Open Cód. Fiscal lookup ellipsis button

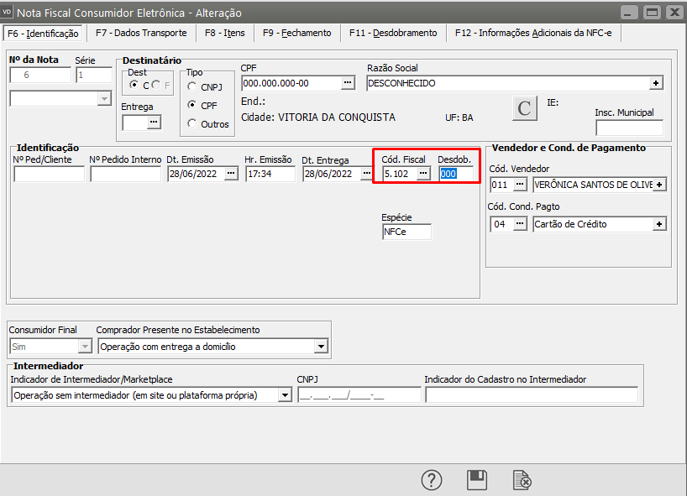423,174
